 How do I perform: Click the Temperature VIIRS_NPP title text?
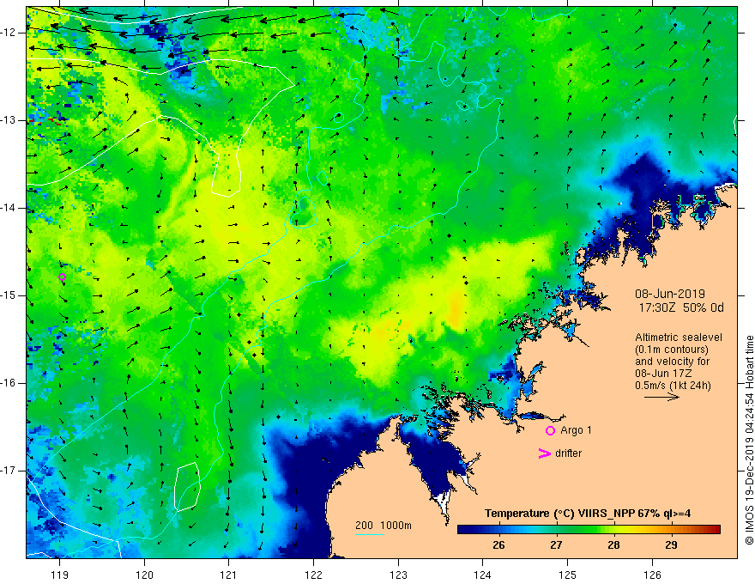click(x=588, y=514)
